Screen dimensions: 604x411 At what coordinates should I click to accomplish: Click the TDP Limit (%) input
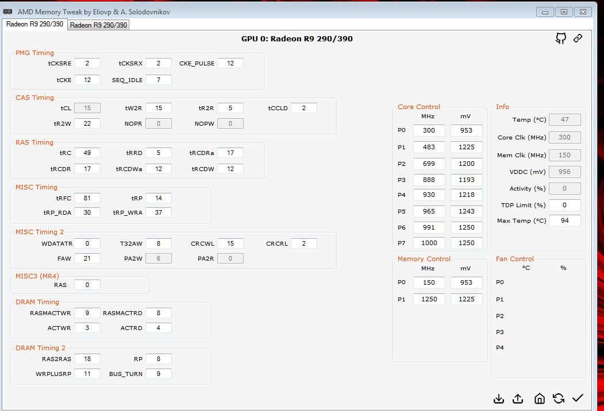click(565, 205)
